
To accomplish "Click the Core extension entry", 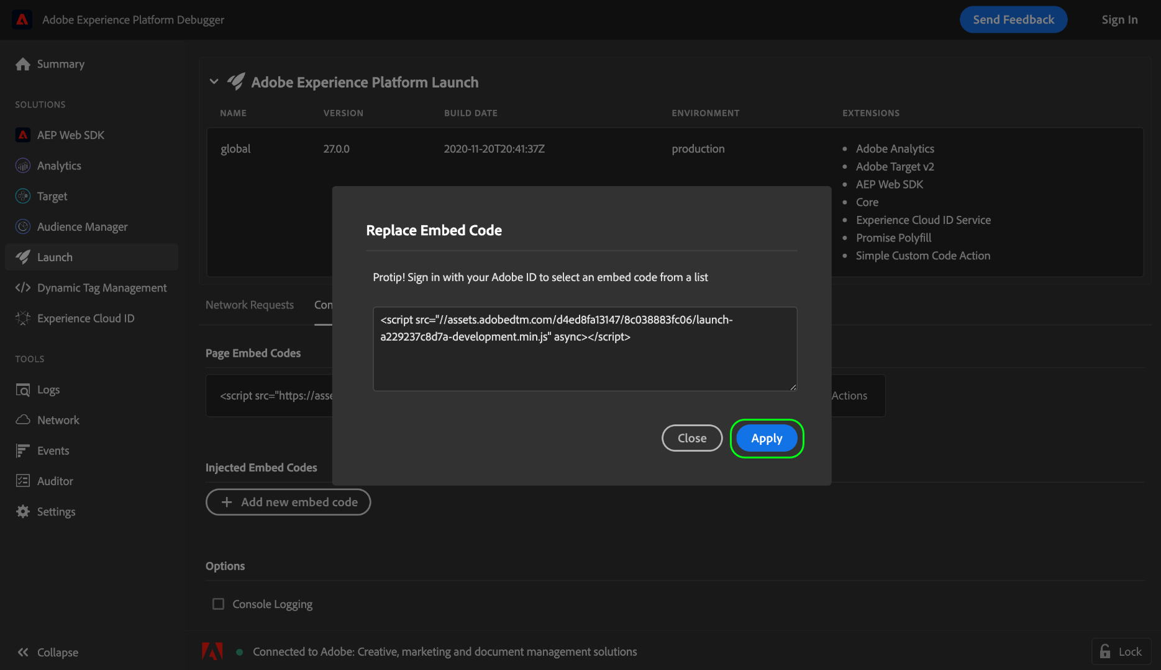I will [x=867, y=202].
